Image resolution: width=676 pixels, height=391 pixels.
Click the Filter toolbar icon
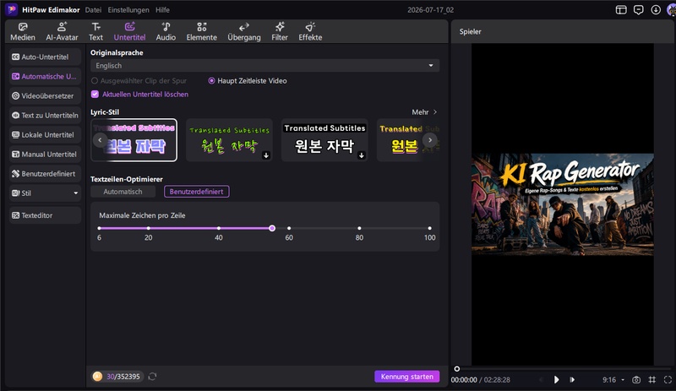click(x=280, y=31)
